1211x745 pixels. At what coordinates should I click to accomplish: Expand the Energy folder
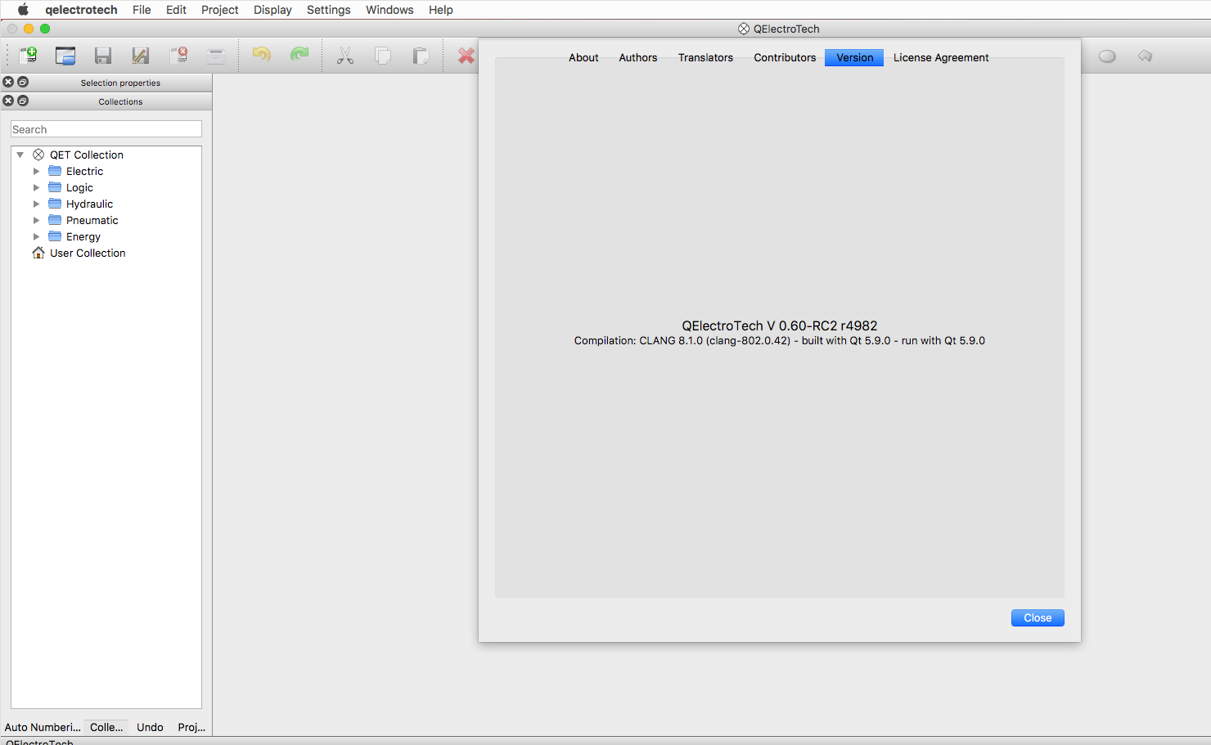[36, 236]
